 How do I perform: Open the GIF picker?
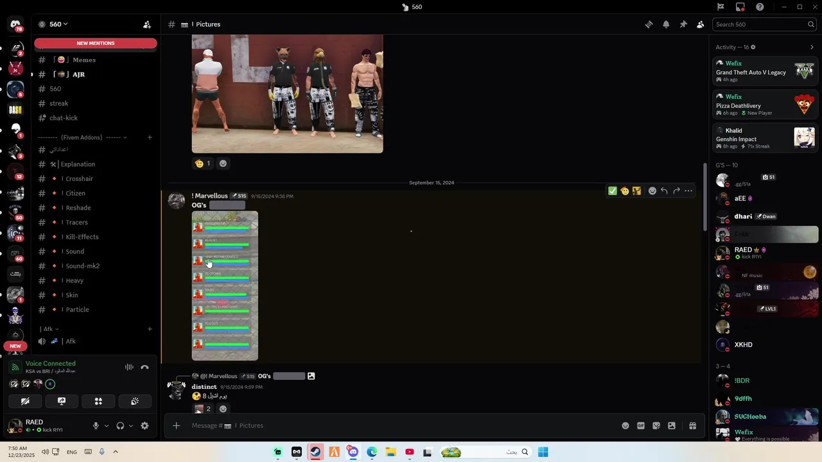[x=641, y=425]
